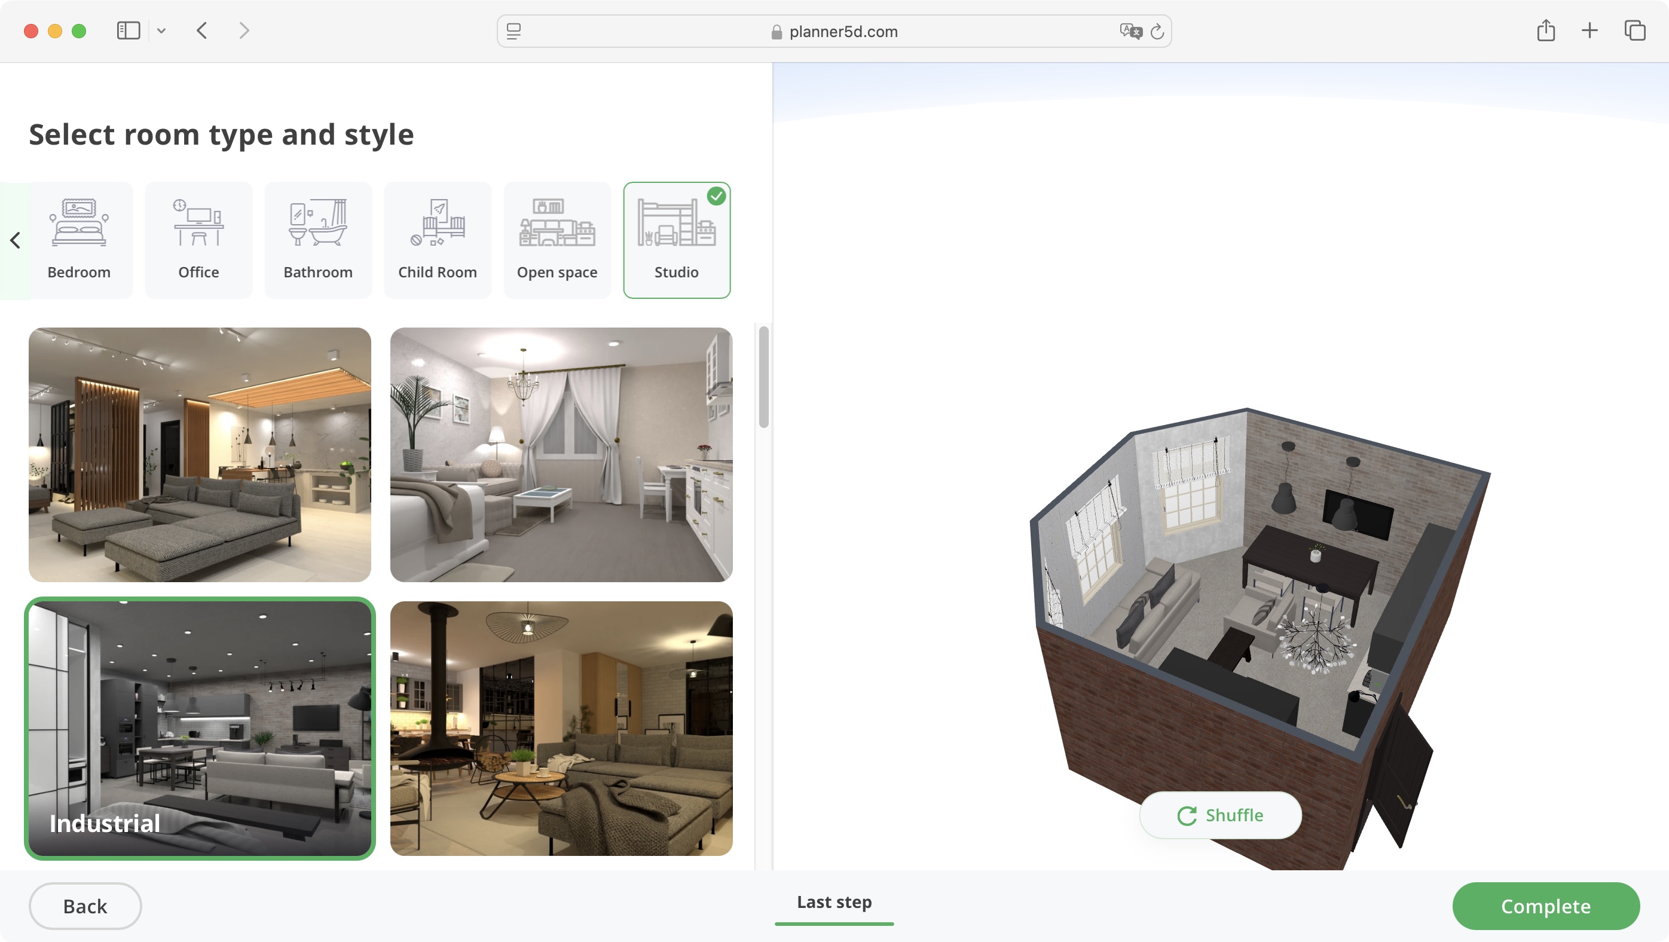Screen dimensions: 1669x942
Task: Navigate back in Safari
Action: click(202, 30)
